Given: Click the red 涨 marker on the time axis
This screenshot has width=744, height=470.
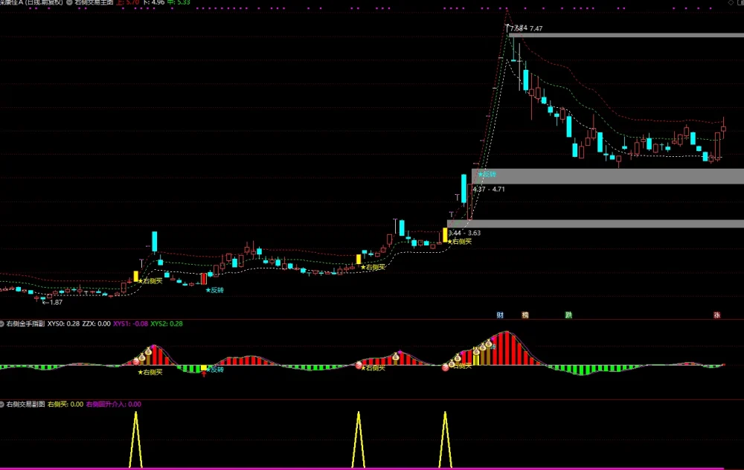Looking at the screenshot, I should 717,315.
